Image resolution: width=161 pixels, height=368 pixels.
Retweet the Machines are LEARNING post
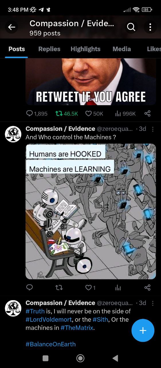tap(59, 287)
